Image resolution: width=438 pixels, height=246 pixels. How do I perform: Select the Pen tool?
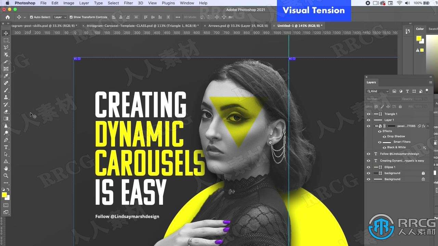[6, 140]
